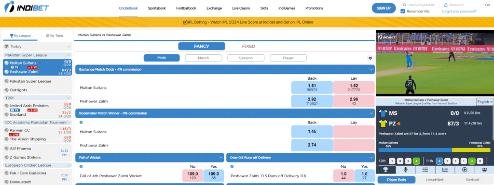Click TV icon under Multan Sultans

pyautogui.click(x=15, y=67)
